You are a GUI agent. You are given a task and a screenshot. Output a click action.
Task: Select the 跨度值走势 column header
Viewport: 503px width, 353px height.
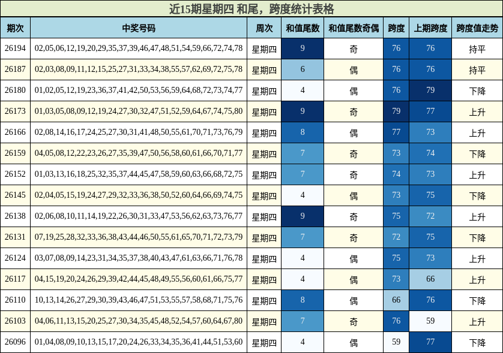(477, 28)
